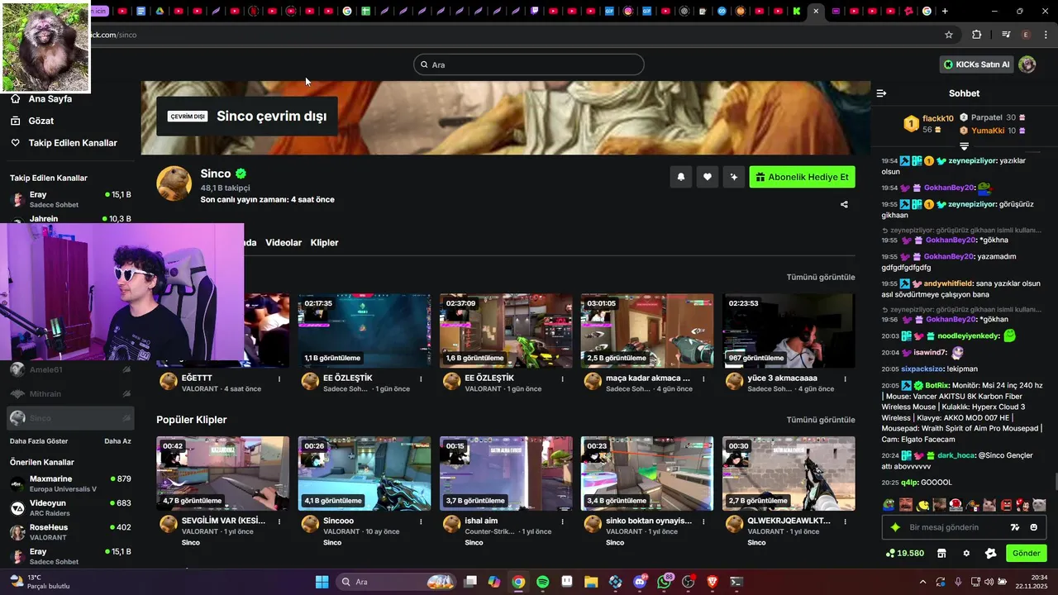Viewport: 1058px width, 595px height.
Task: Open Spotify from the taskbar
Action: (542, 582)
